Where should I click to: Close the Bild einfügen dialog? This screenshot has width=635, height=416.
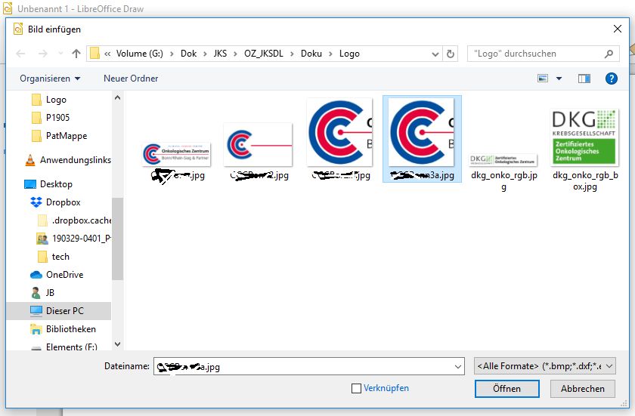pyautogui.click(x=617, y=29)
